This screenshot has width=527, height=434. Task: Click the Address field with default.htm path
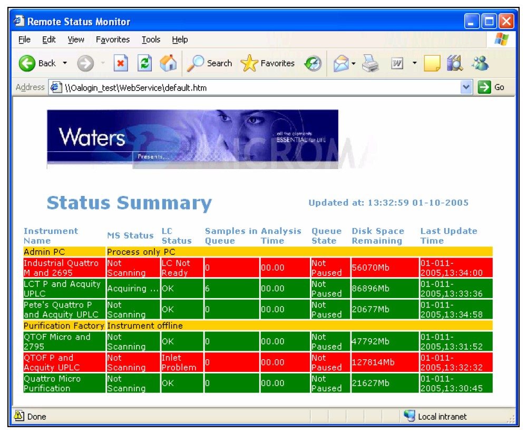click(260, 87)
